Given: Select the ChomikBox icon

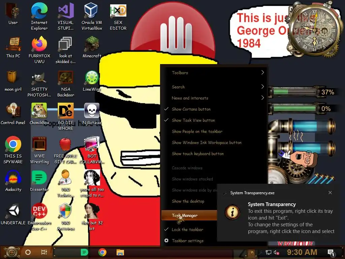Looking at the screenshot, I should pos(39,114).
